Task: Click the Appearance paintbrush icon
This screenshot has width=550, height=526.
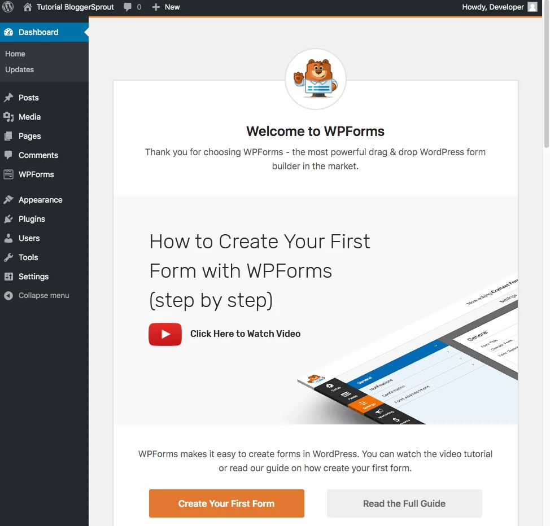Action: point(10,199)
